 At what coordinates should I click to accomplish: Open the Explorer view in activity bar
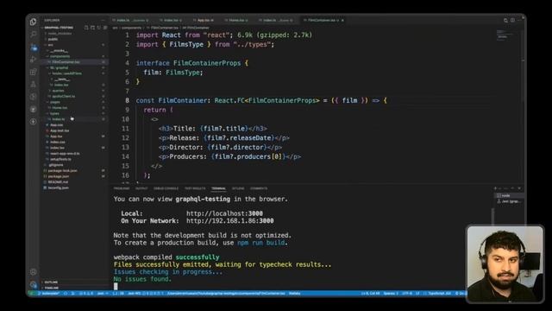(x=33, y=22)
